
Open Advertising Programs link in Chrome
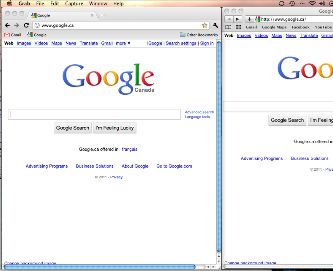click(x=47, y=166)
